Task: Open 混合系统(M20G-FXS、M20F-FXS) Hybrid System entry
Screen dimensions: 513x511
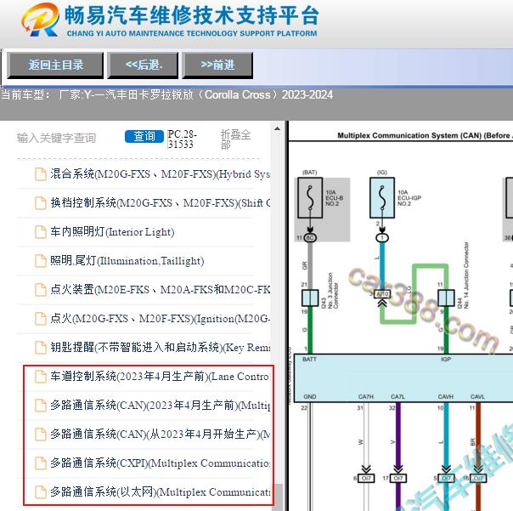Action: pos(160,174)
